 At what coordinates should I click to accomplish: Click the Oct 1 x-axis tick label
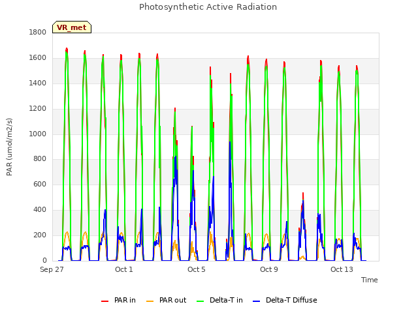(124, 269)
